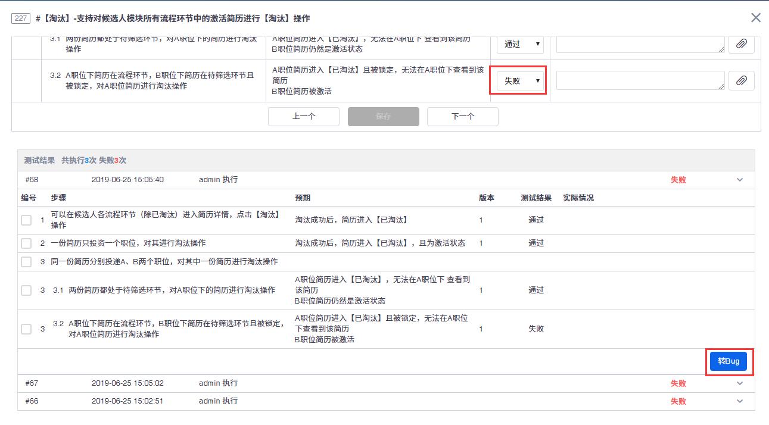Image resolution: width=769 pixels, height=425 pixels.
Task: Check the checkbox for step 2
Action: [26, 243]
